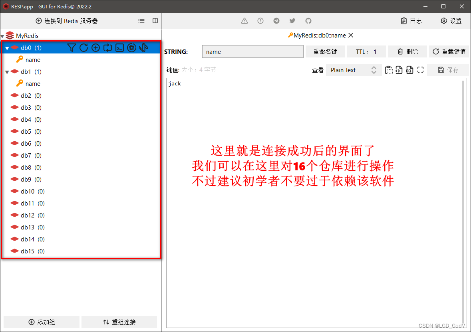Reload db0 keys with the refresh icon

coord(84,48)
